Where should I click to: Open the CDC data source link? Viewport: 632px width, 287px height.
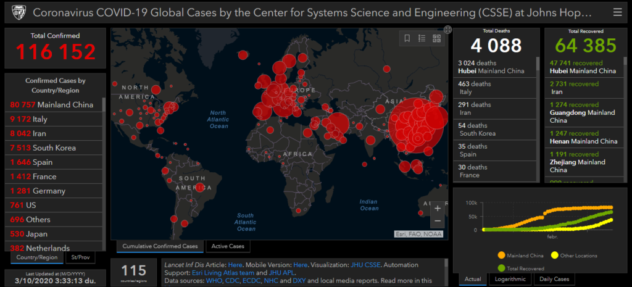click(x=232, y=280)
